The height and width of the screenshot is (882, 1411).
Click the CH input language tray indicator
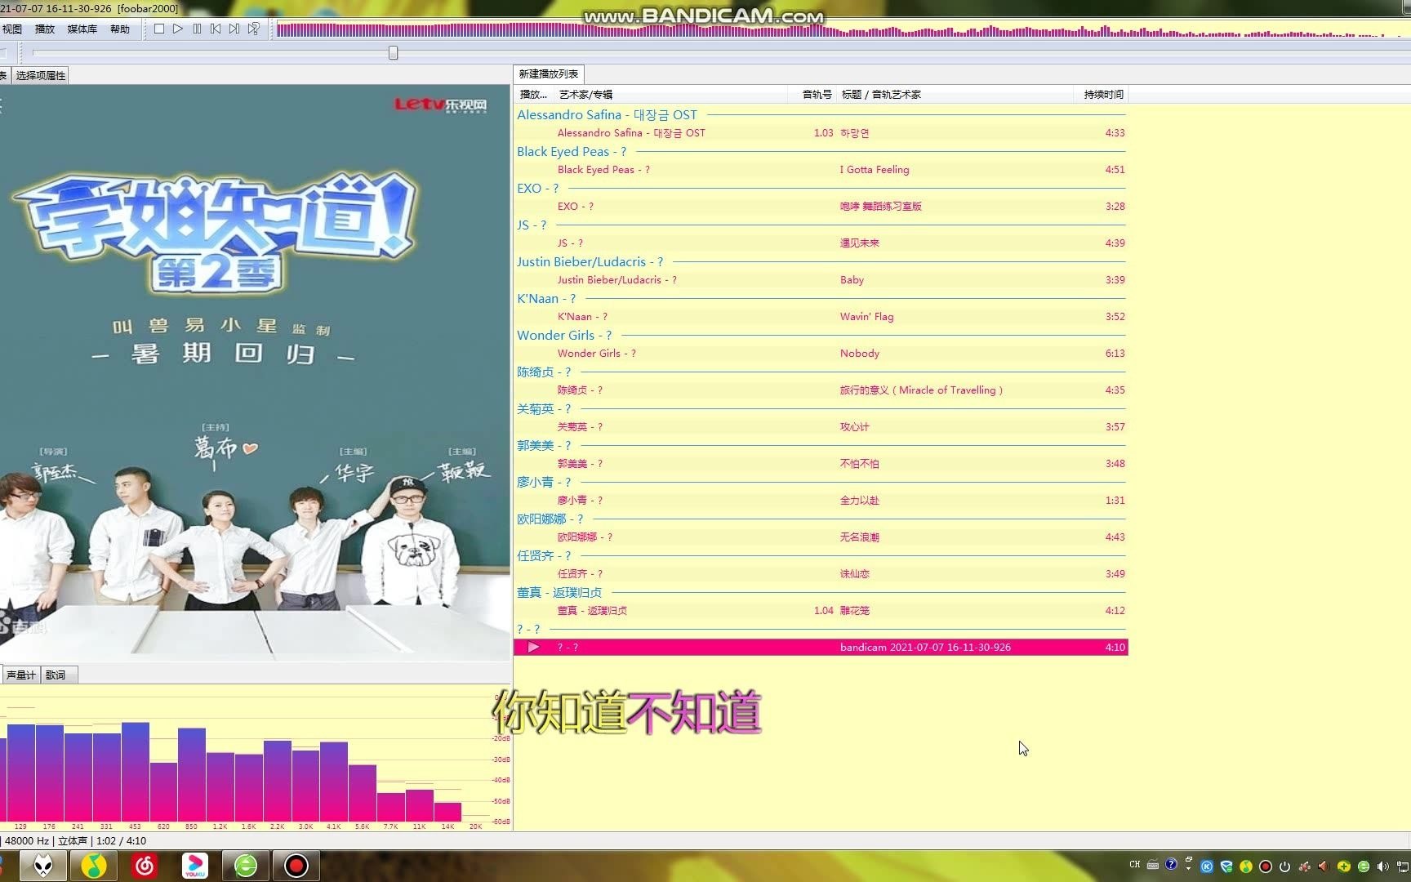[x=1135, y=865]
